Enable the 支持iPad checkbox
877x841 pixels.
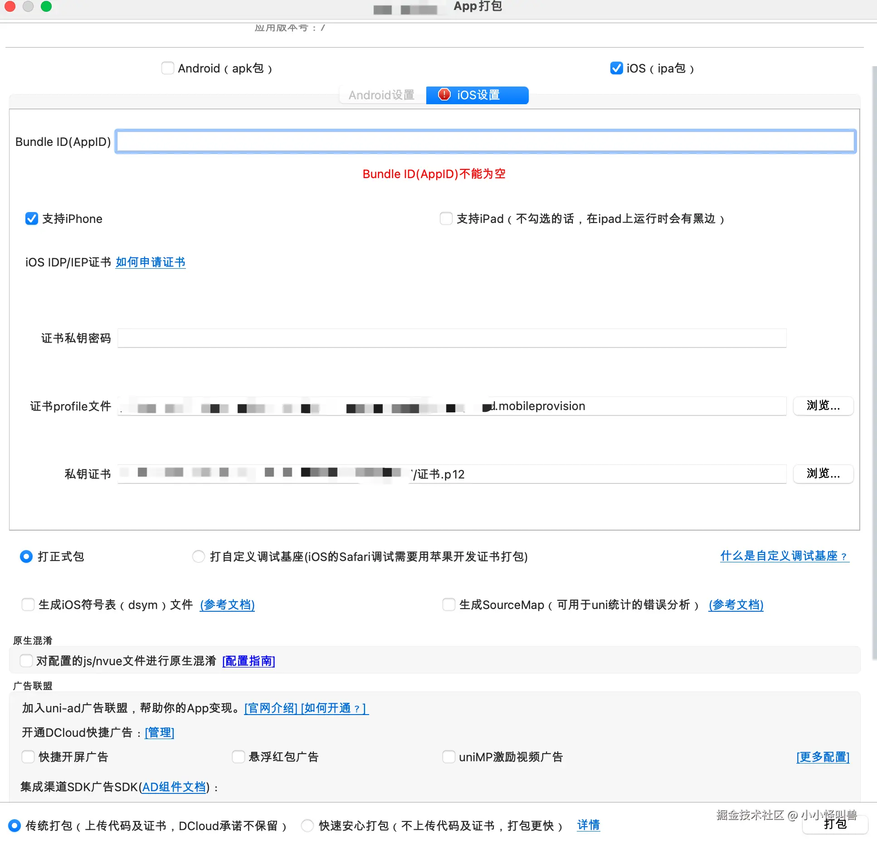[x=446, y=219]
